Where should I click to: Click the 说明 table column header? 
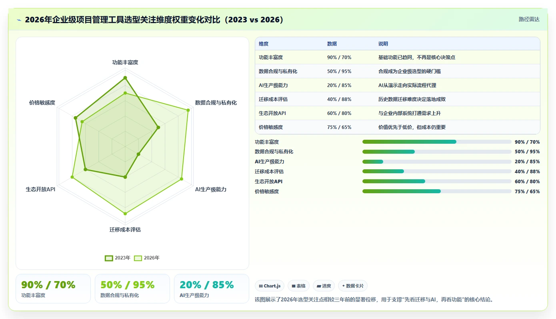383,44
